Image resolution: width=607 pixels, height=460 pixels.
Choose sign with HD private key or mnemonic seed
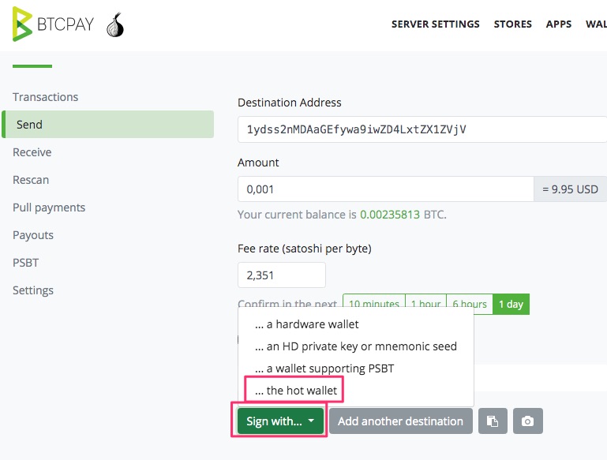(x=356, y=346)
